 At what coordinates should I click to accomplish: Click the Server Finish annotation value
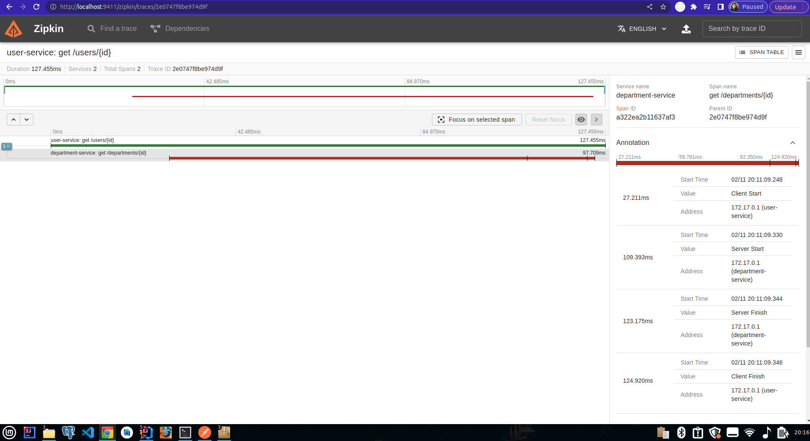click(x=749, y=313)
